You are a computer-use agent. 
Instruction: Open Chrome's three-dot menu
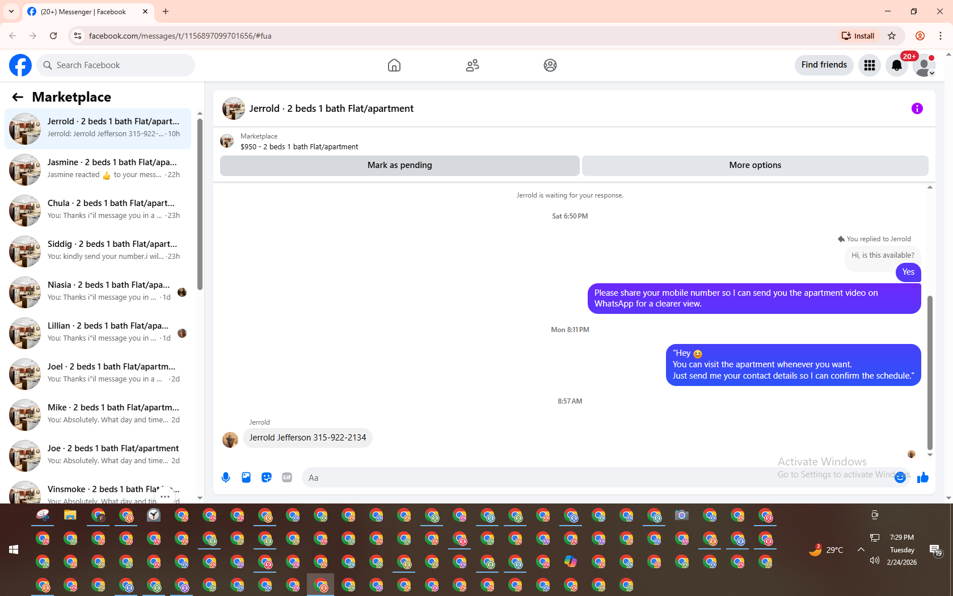pyautogui.click(x=941, y=36)
